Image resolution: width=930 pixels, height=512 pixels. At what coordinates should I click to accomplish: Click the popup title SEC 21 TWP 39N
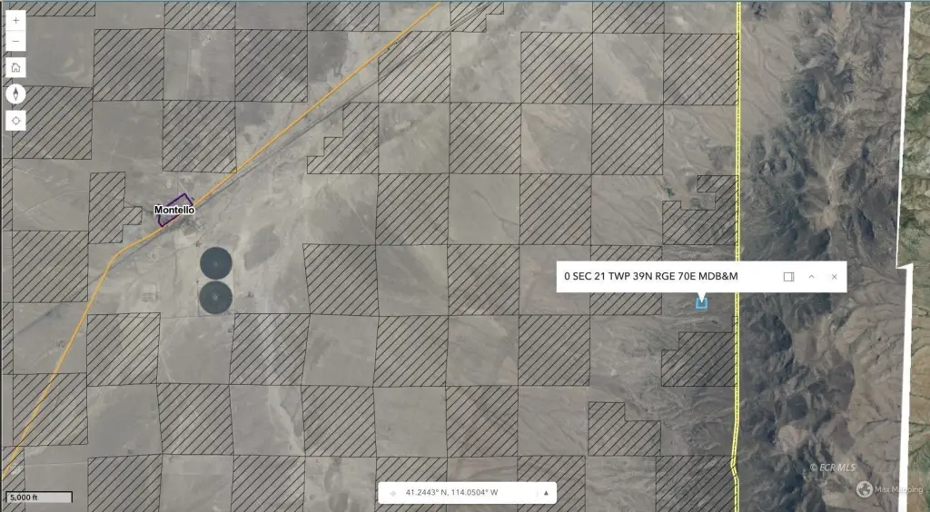point(651,276)
